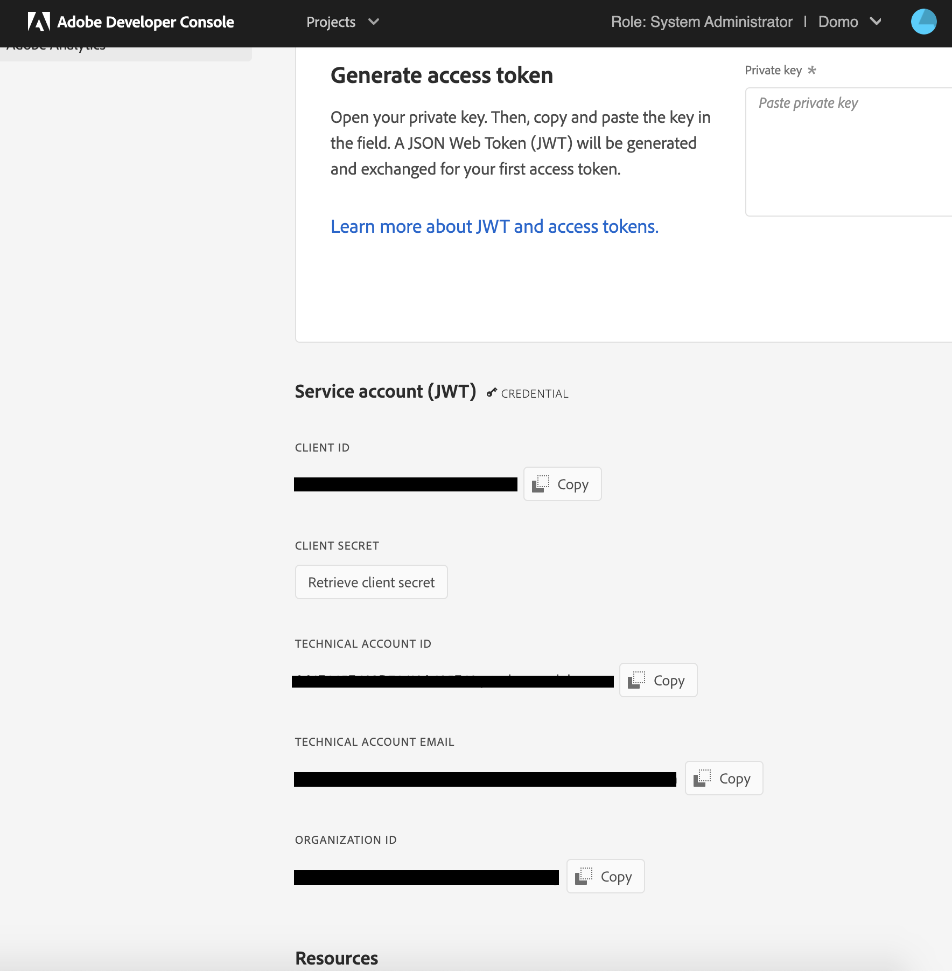Click the copy icon beside Technical Account Email
The image size is (952, 971).
(x=703, y=778)
